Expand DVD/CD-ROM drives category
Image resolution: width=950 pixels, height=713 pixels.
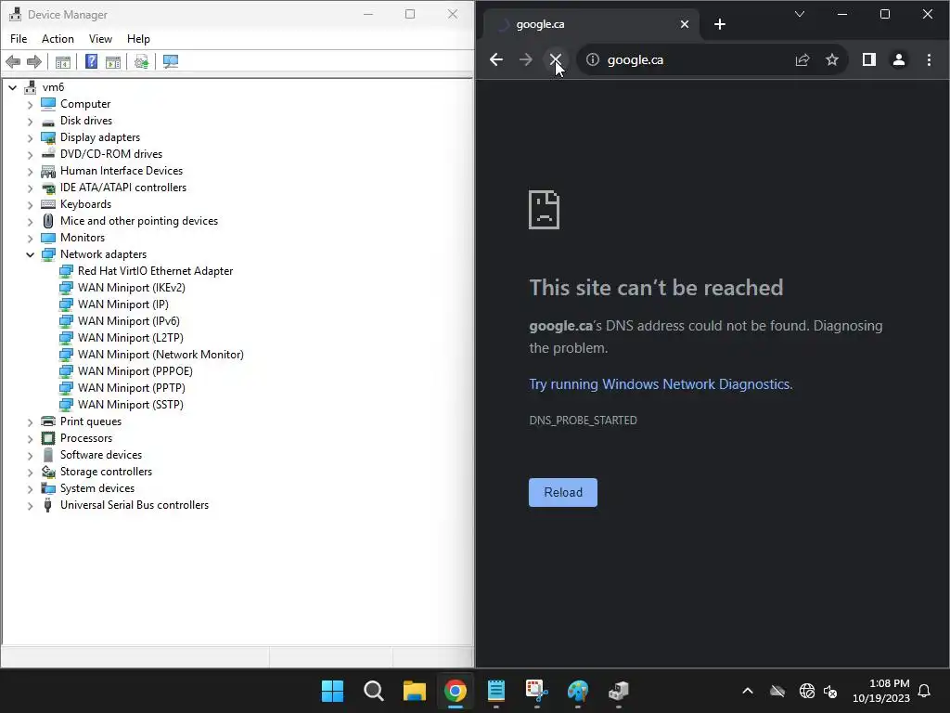pos(30,154)
